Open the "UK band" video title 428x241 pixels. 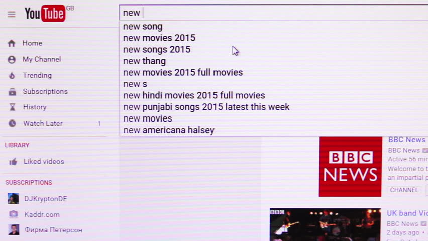coord(407,213)
